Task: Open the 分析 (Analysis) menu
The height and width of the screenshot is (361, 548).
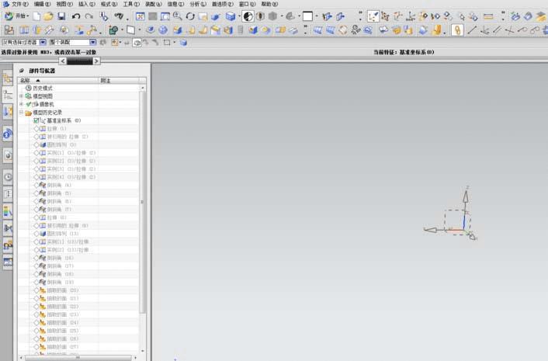Action: point(198,4)
